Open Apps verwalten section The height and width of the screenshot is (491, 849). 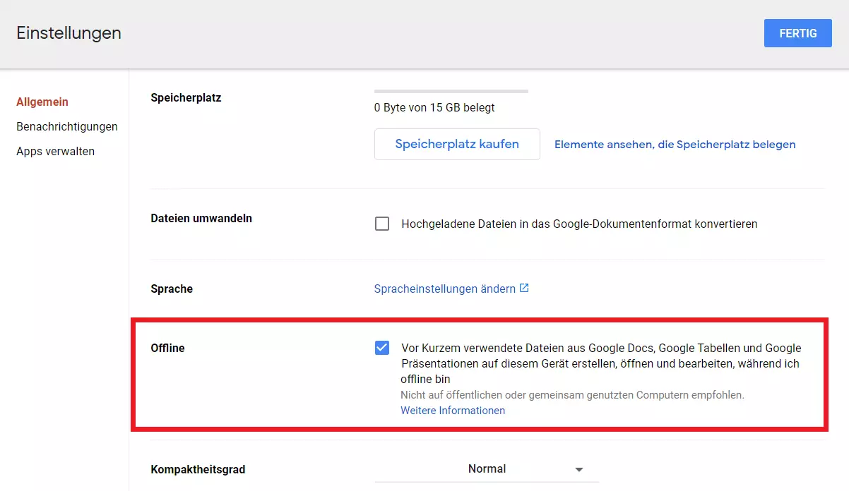pyautogui.click(x=55, y=151)
